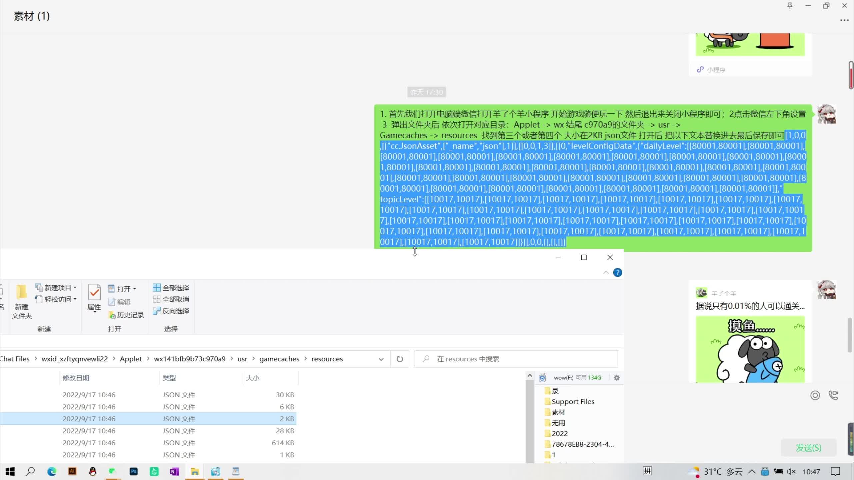Click the file list scroll up arrow
Viewport: 854px width, 480px height.
tap(530, 376)
